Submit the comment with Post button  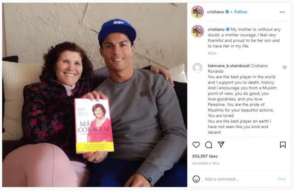282,179
